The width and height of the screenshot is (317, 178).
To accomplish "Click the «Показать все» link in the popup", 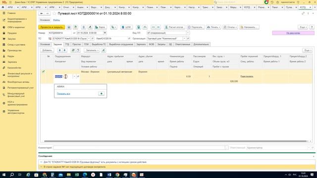I will coord(63,93).
